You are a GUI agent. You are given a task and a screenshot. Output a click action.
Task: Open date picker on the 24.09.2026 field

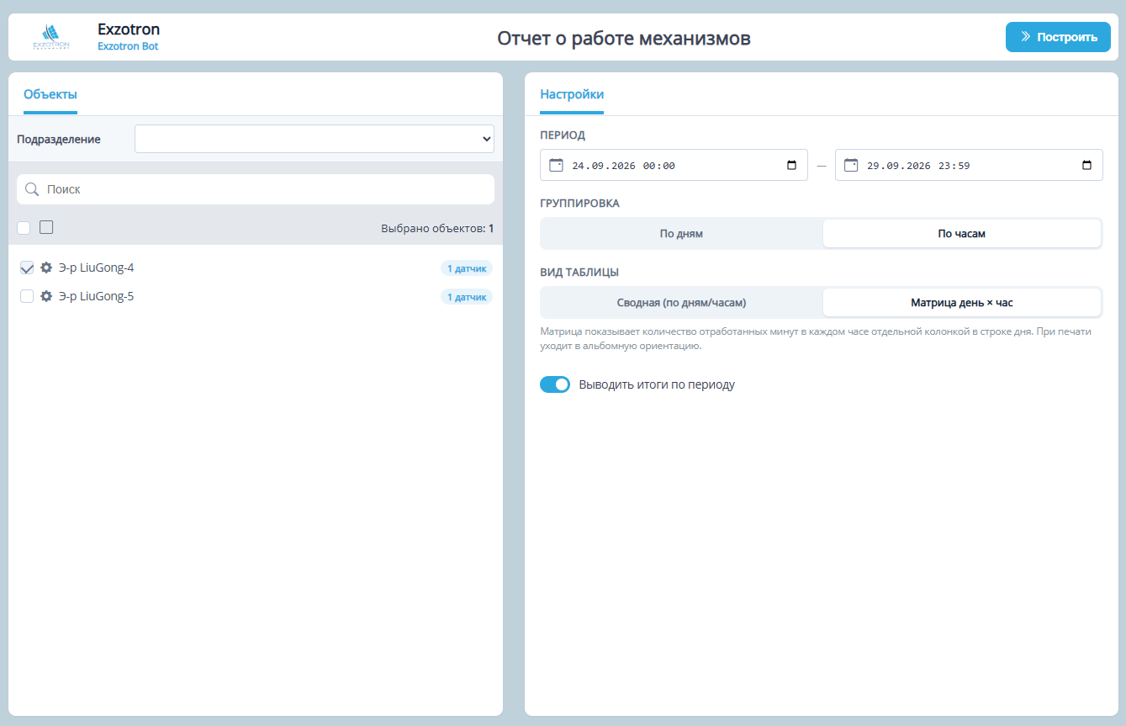(791, 165)
